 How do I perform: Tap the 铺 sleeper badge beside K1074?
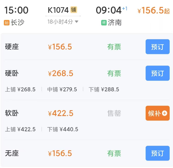pyautogui.click(x=74, y=10)
